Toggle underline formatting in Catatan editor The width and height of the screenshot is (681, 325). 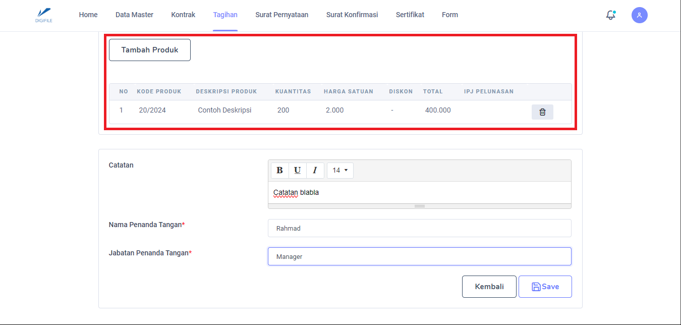click(x=297, y=170)
